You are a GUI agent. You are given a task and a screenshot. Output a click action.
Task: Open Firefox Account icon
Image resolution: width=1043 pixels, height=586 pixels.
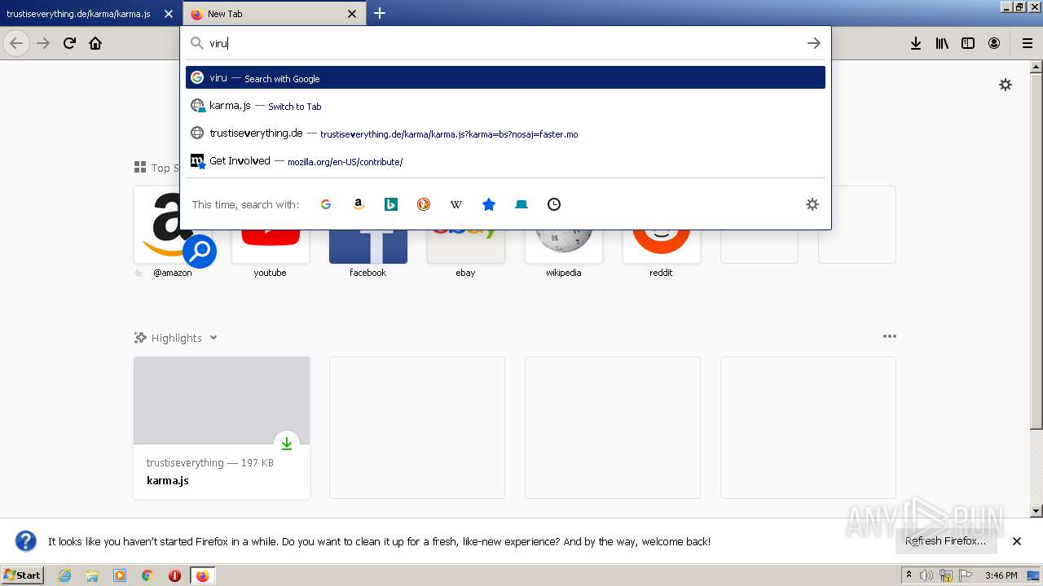tap(994, 43)
